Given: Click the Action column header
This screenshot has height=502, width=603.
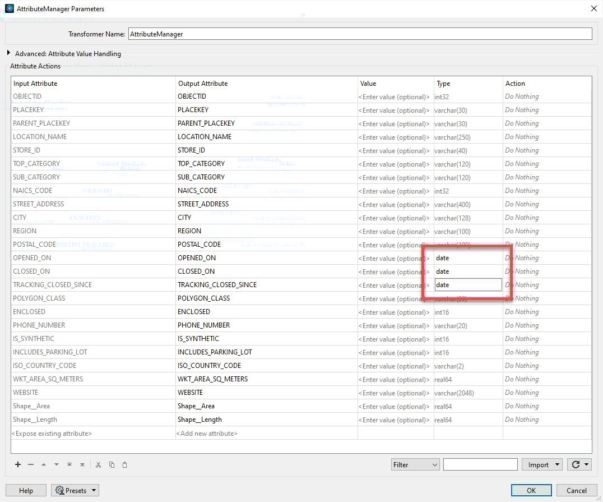Looking at the screenshot, I should coord(547,83).
